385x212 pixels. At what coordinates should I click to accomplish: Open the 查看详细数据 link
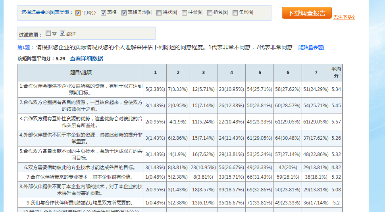pos(87,58)
